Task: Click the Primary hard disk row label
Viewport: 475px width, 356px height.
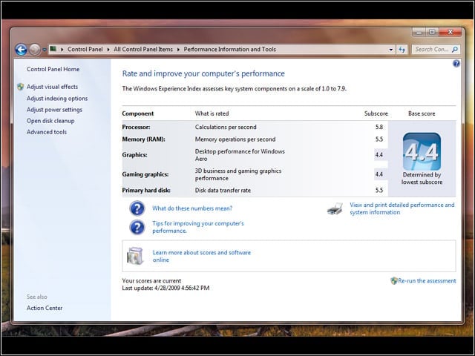Action: pyautogui.click(x=146, y=191)
